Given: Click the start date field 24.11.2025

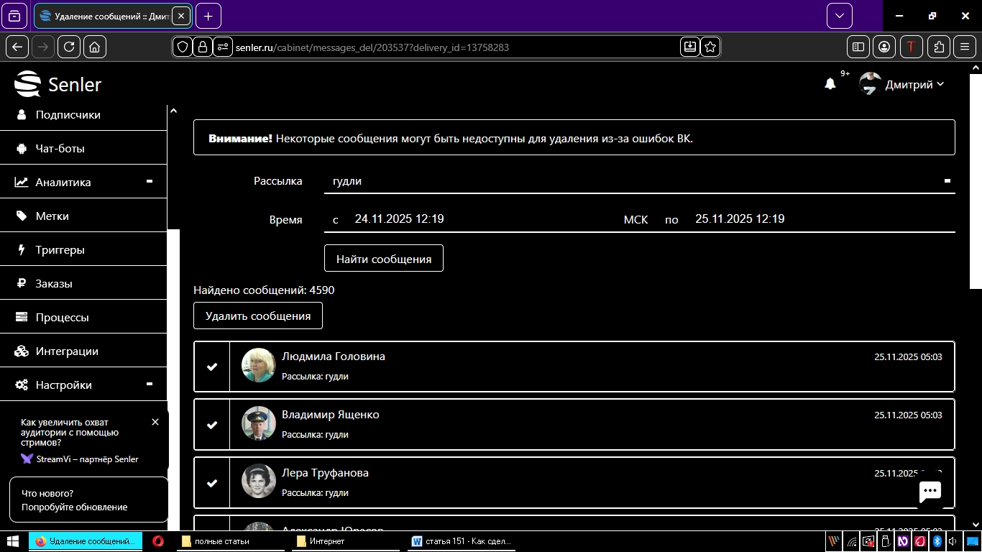Looking at the screenshot, I should [x=399, y=218].
